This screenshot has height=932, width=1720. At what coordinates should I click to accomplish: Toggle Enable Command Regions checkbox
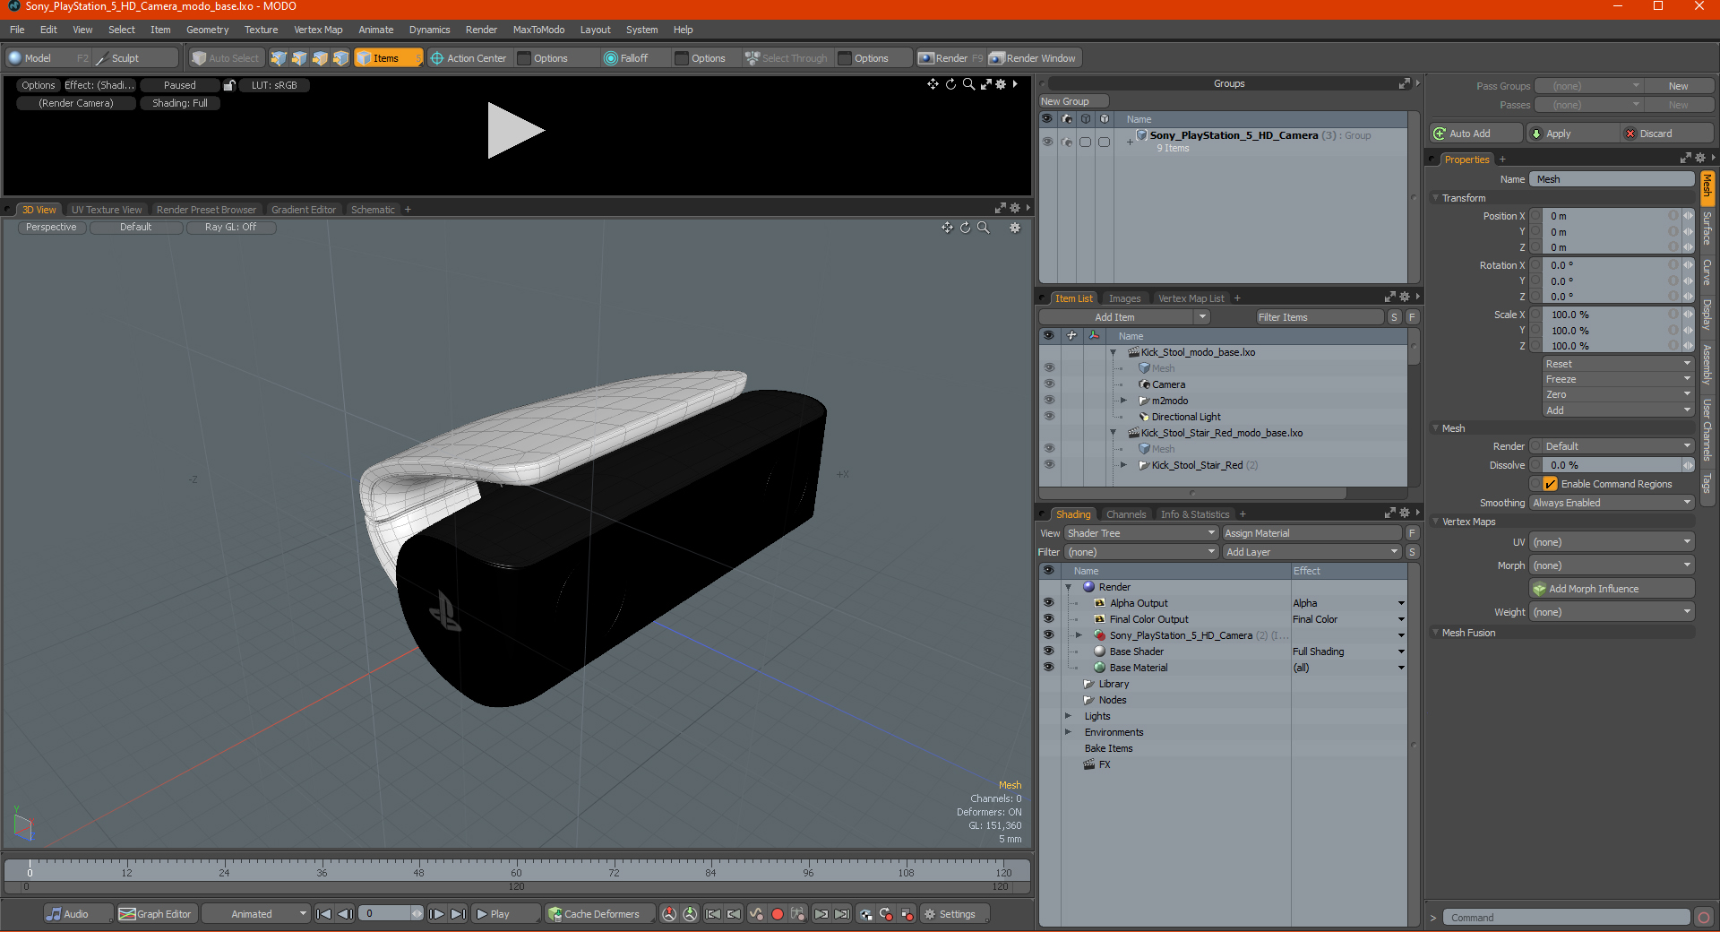click(1550, 484)
